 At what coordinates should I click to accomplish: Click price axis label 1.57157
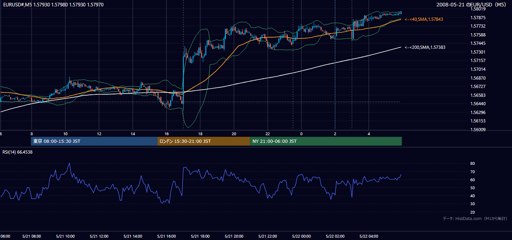point(477,60)
